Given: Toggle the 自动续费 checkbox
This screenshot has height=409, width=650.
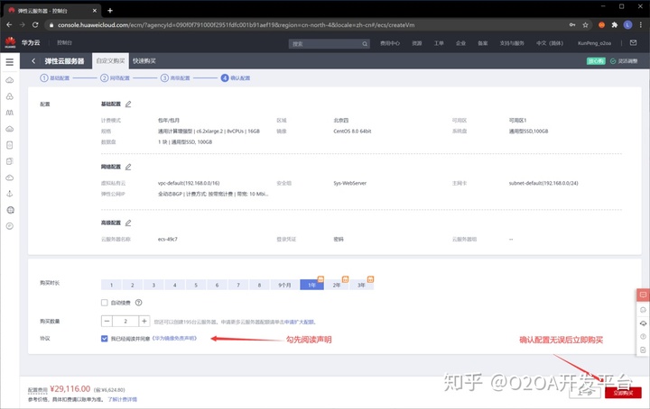Looking at the screenshot, I should coord(105,303).
